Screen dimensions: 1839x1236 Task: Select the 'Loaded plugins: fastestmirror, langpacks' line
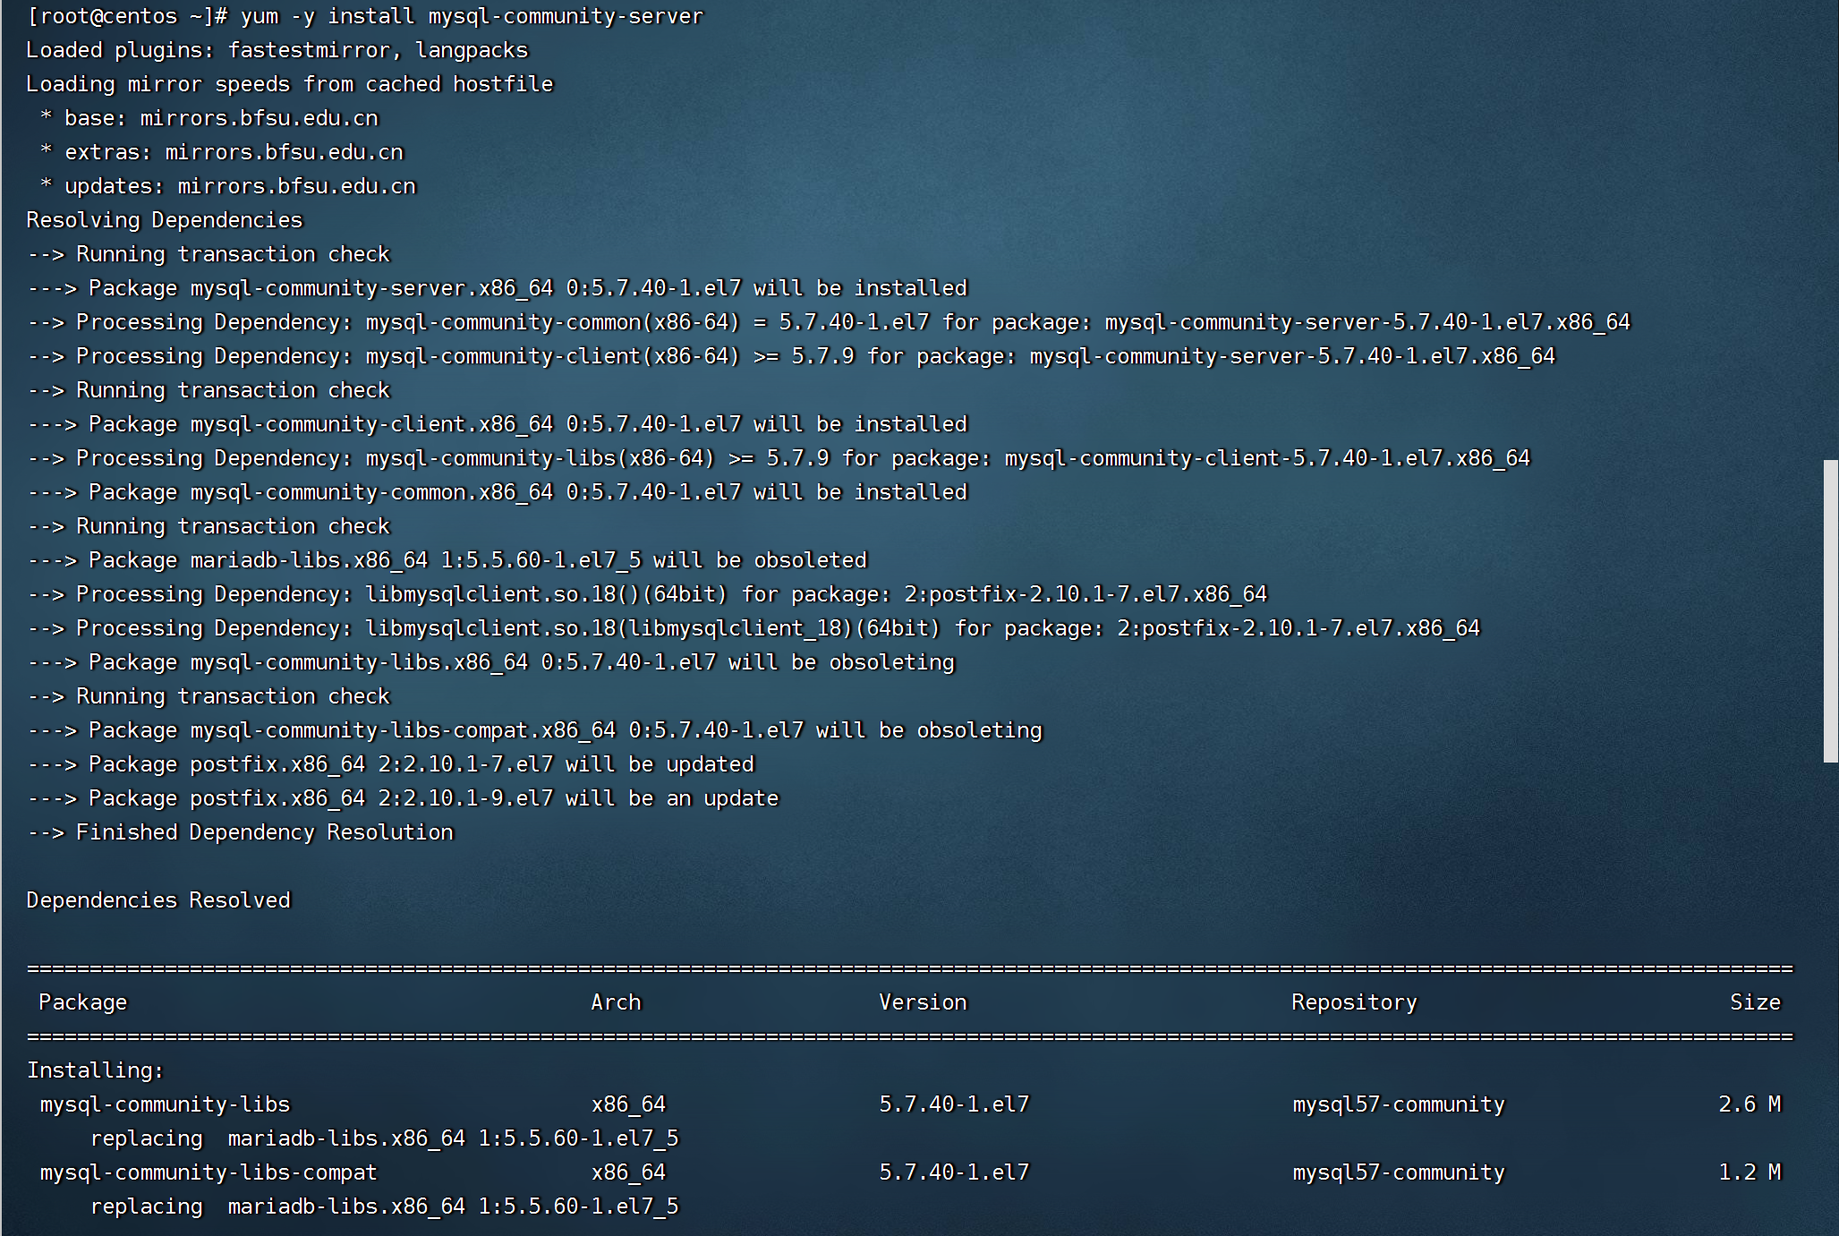coord(277,50)
